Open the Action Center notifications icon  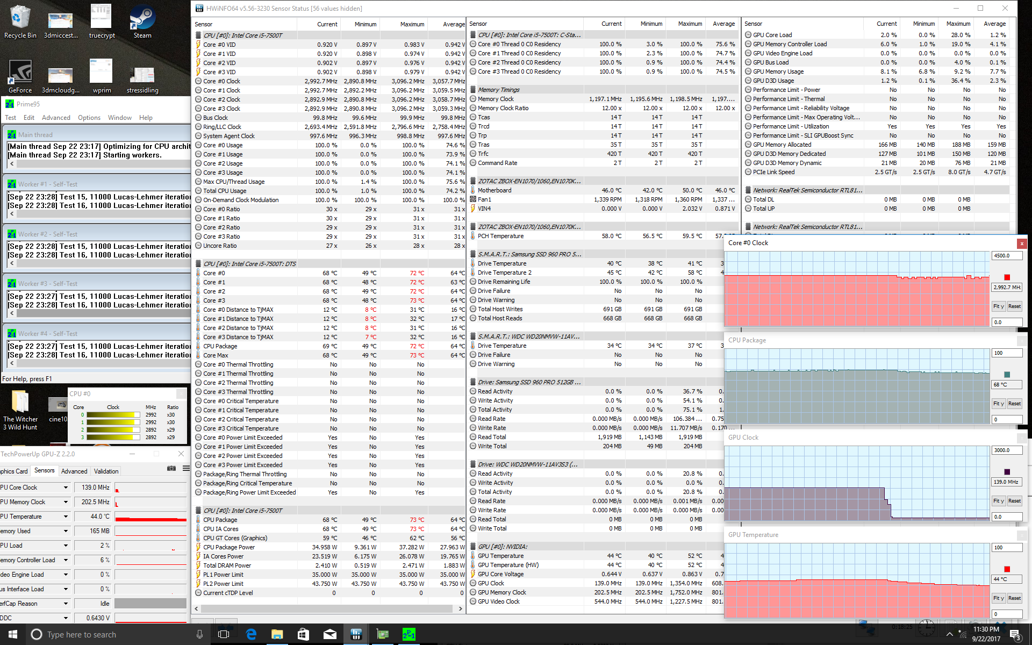click(1015, 634)
